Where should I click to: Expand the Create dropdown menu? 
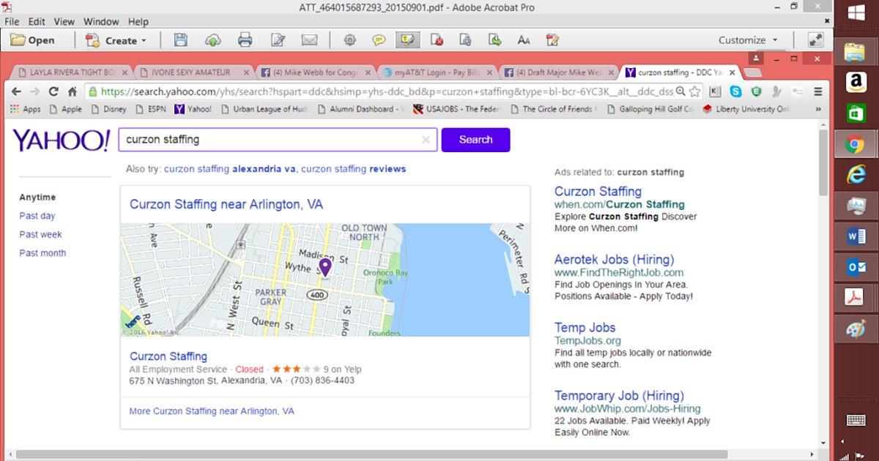click(117, 40)
